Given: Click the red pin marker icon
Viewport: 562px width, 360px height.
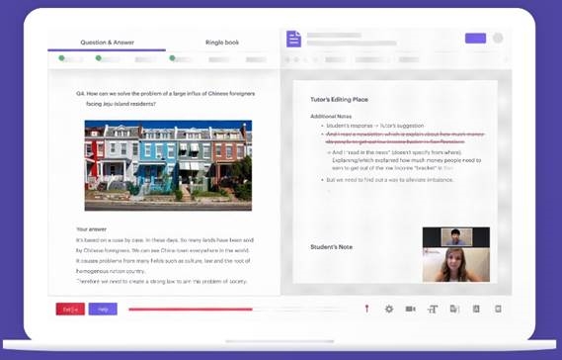Looking at the screenshot, I should 366,309.
